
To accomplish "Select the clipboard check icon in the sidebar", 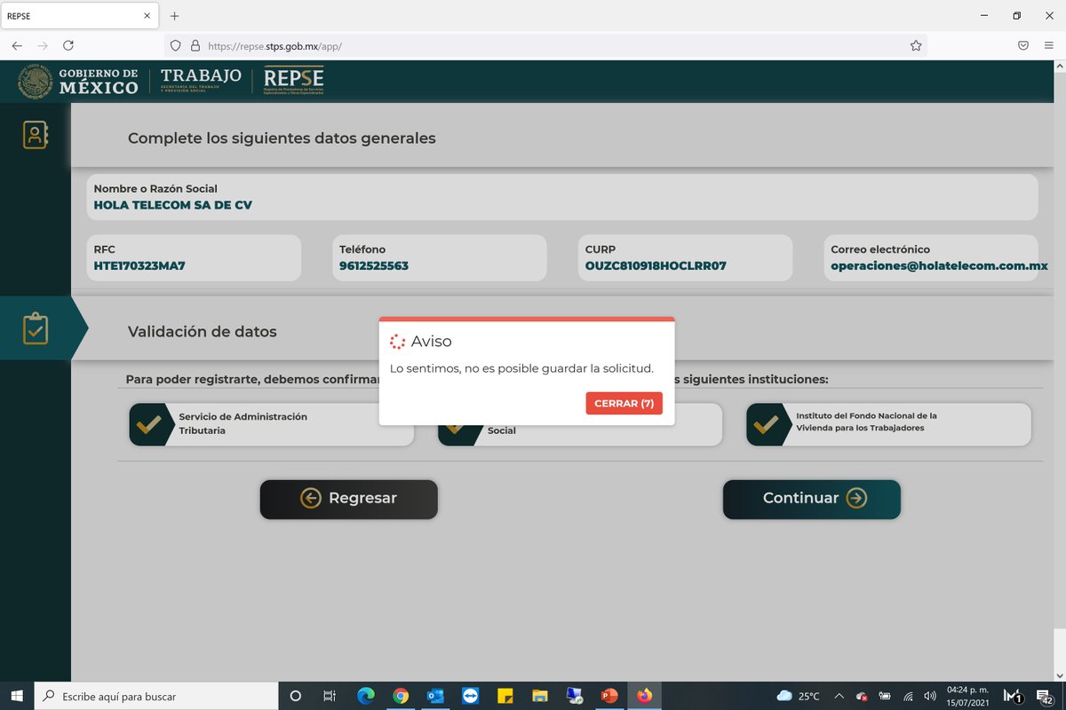I will click(x=35, y=328).
